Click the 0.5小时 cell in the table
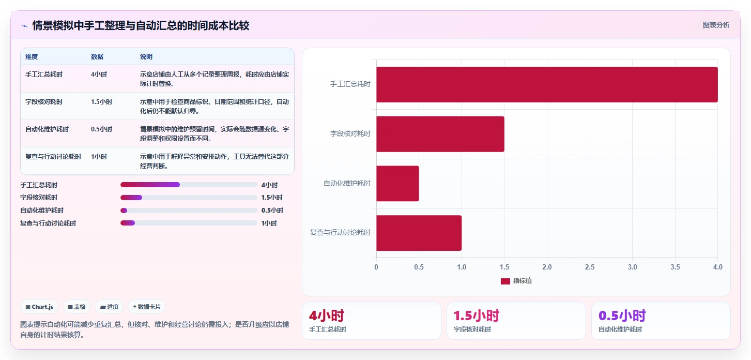This screenshot has width=751, height=360. tap(102, 129)
